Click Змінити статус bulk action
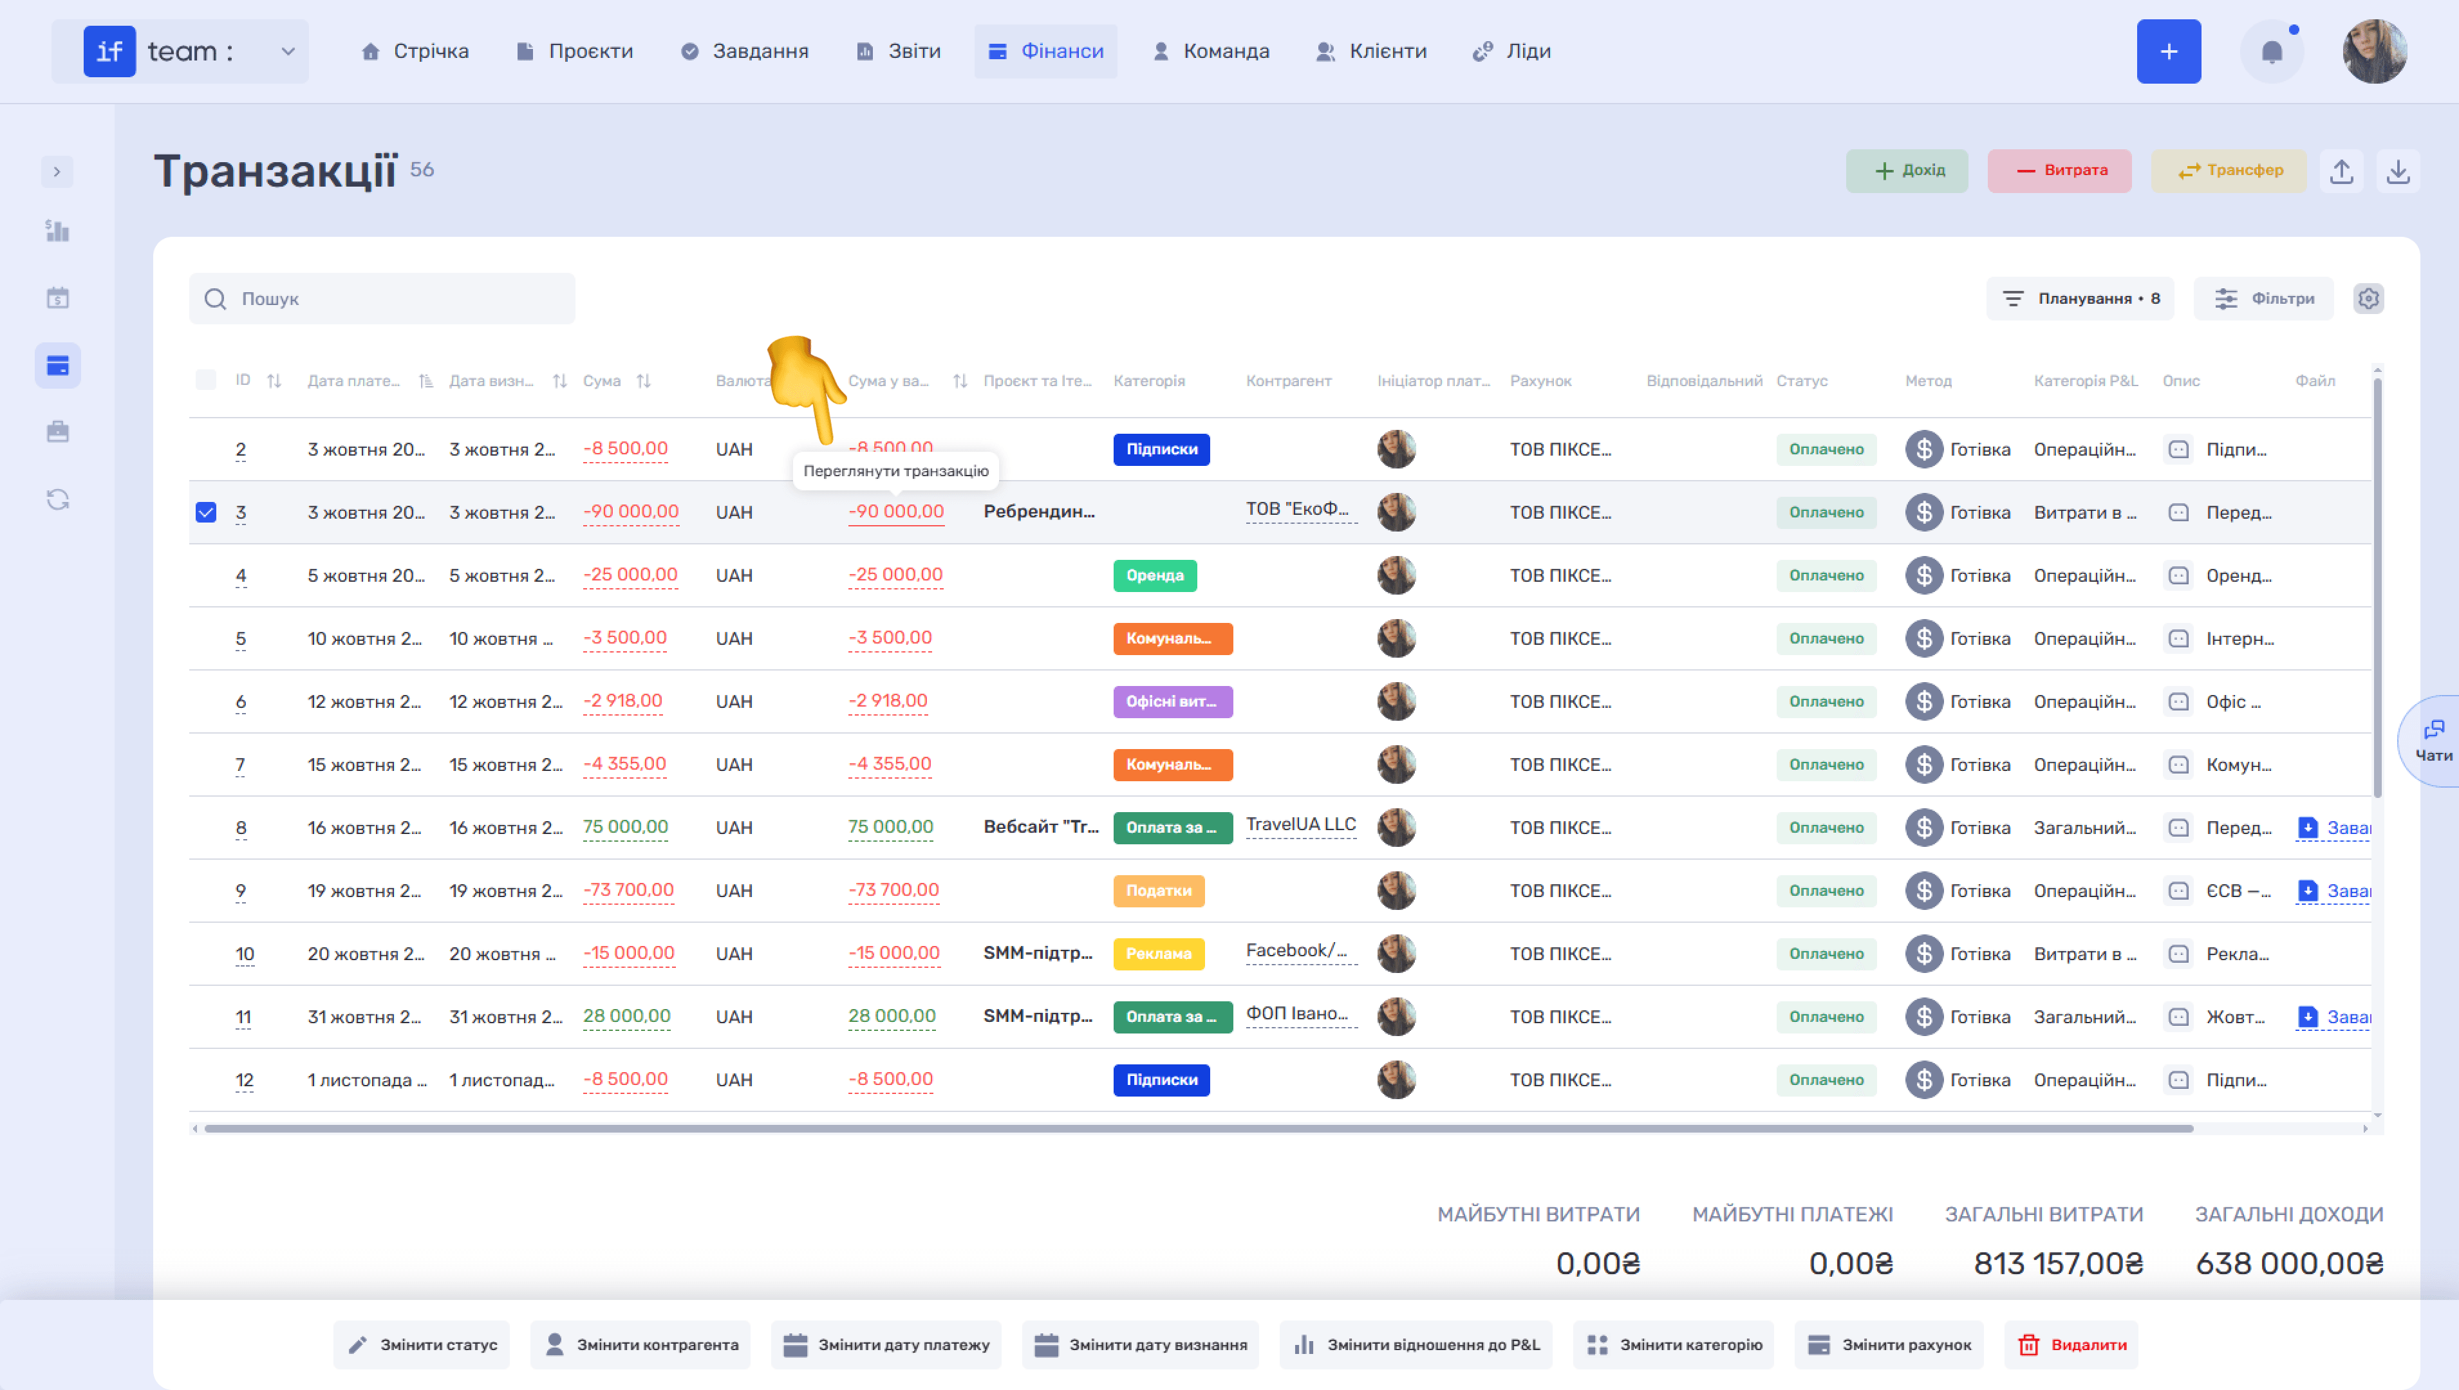2459x1390 pixels. pos(421,1345)
